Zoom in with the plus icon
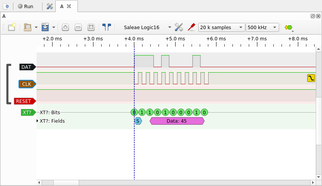 65,27
